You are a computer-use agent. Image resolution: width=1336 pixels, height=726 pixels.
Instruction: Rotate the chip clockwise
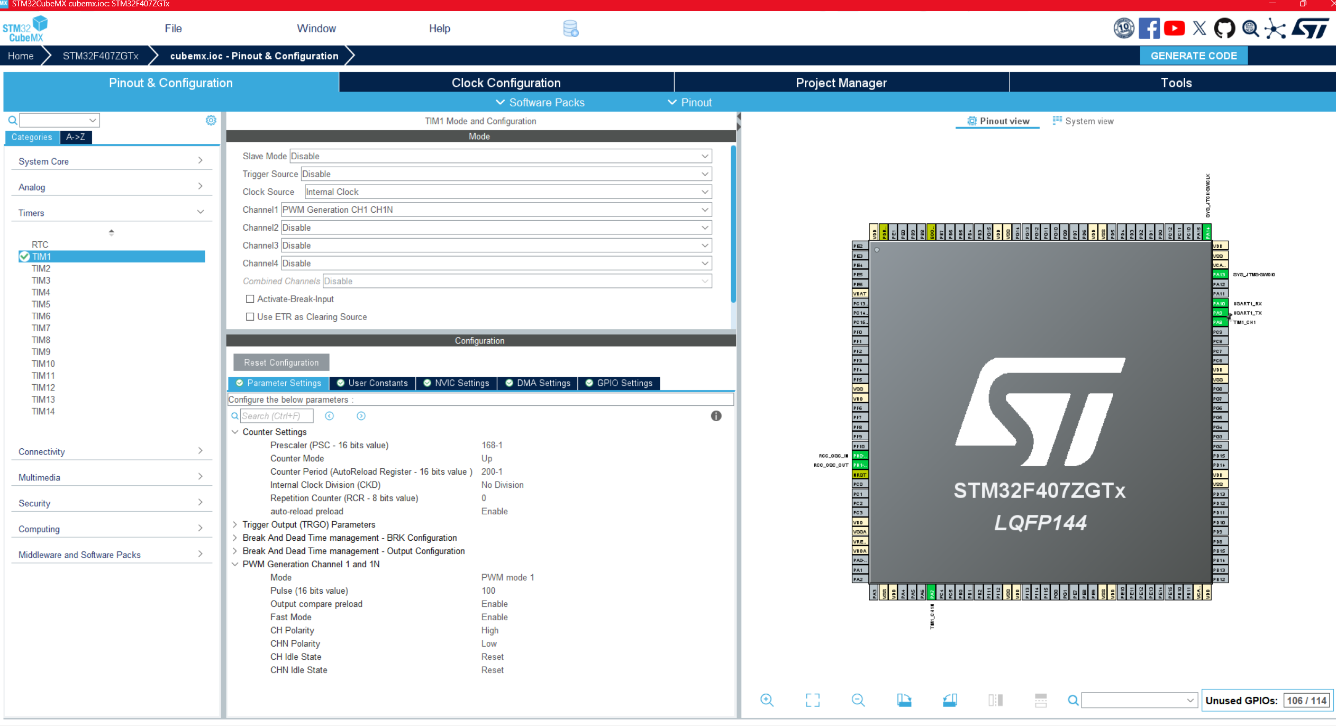[x=904, y=700]
